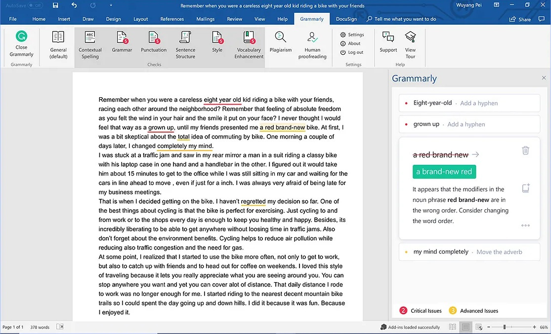551x334 pixels.
Task: Click the underlined word 'regretted'
Action: click(253, 201)
